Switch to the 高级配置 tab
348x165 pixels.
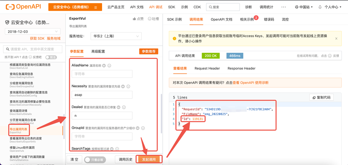coord(98,51)
